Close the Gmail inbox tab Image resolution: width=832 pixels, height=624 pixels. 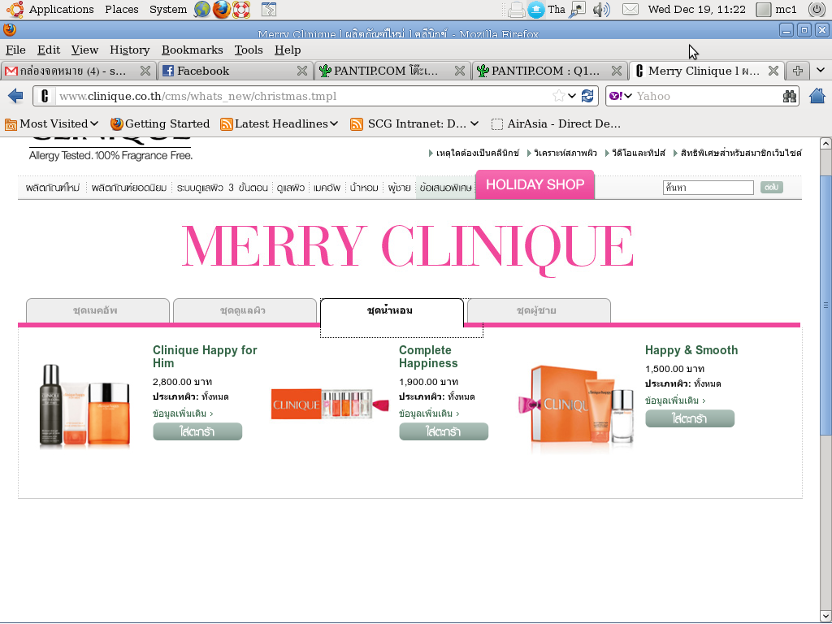coord(145,71)
